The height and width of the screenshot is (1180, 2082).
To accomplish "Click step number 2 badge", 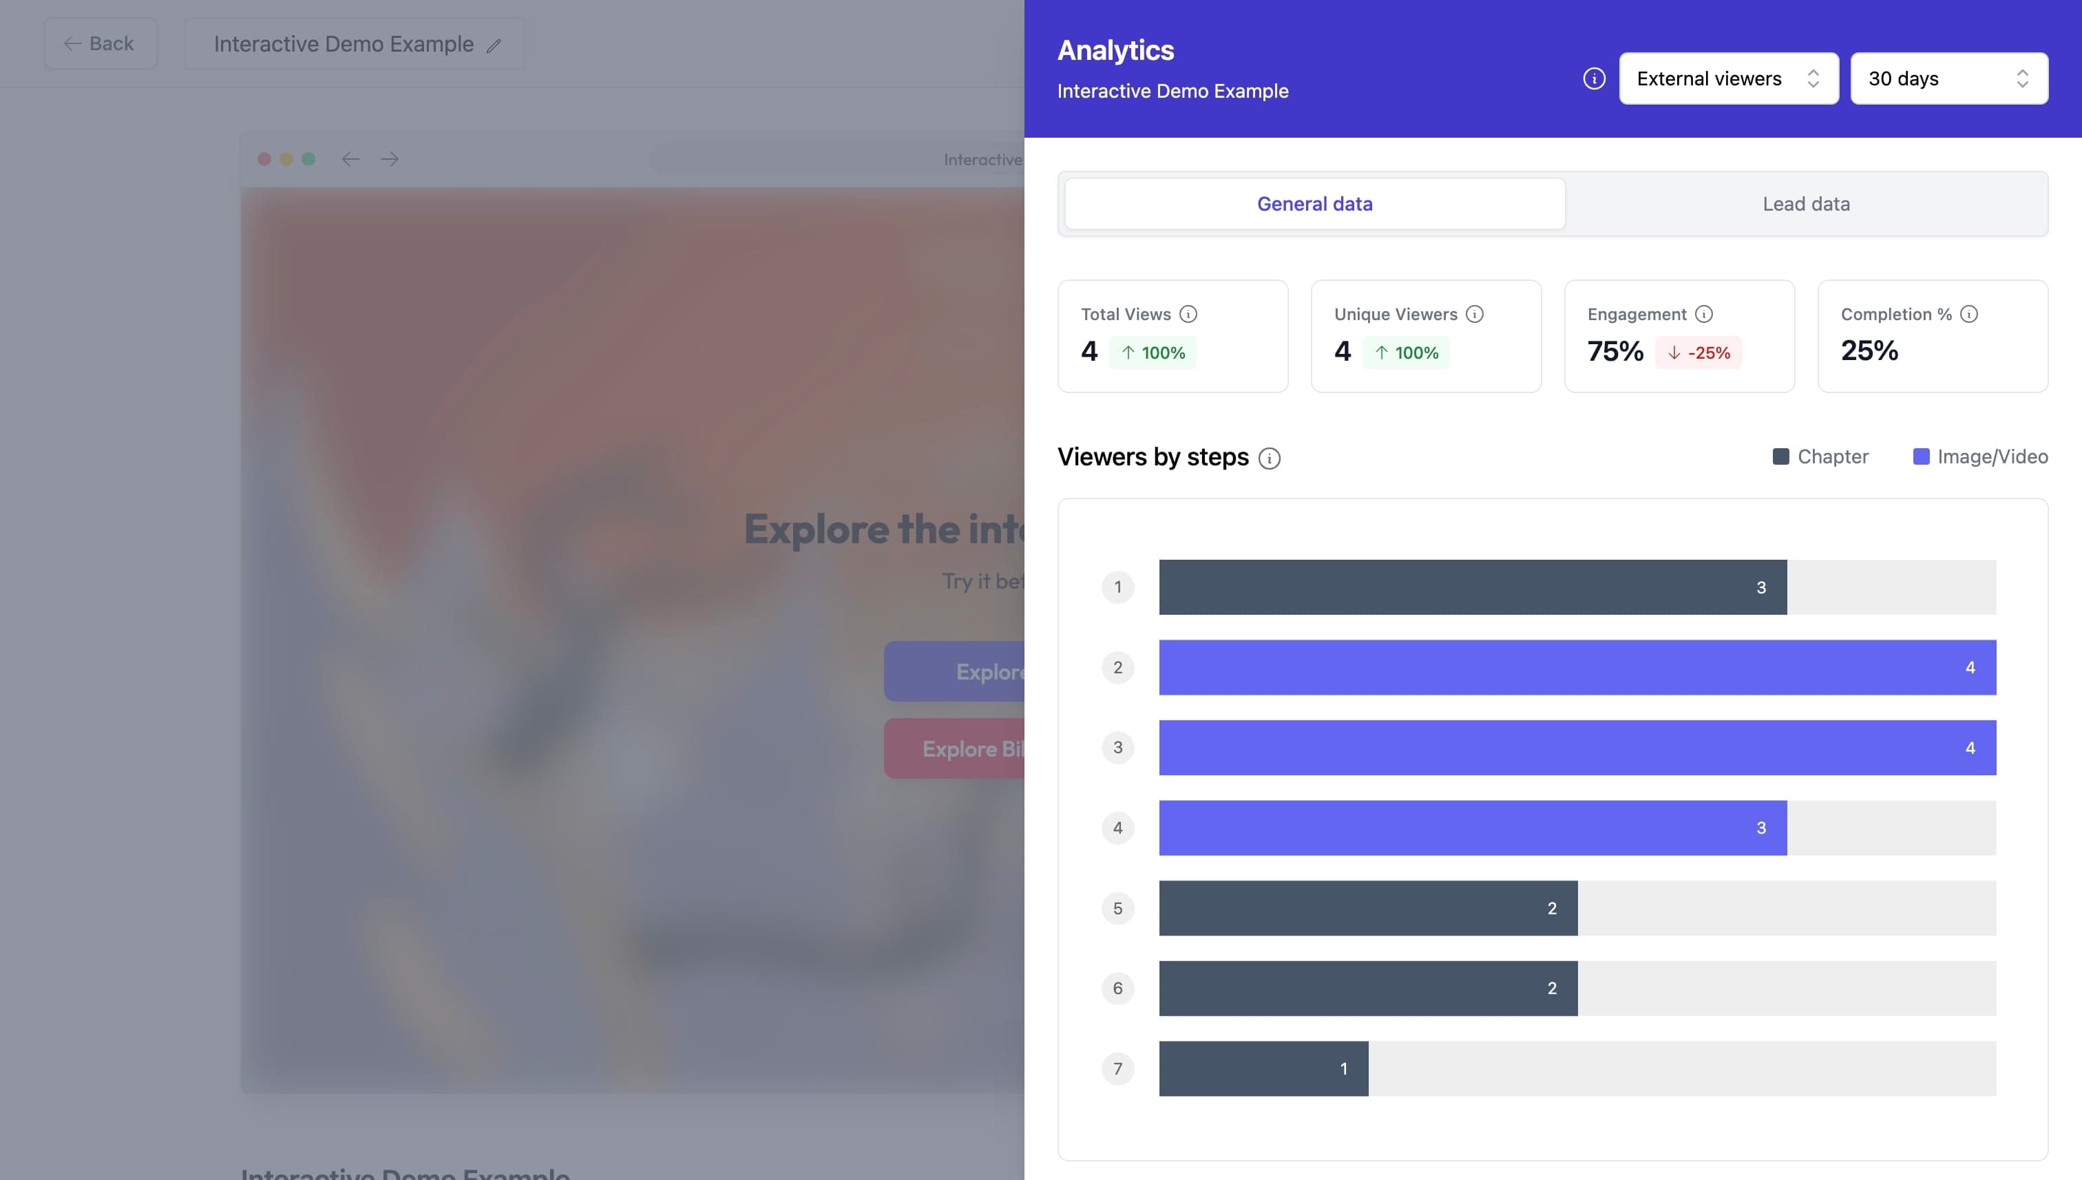I will tap(1117, 667).
